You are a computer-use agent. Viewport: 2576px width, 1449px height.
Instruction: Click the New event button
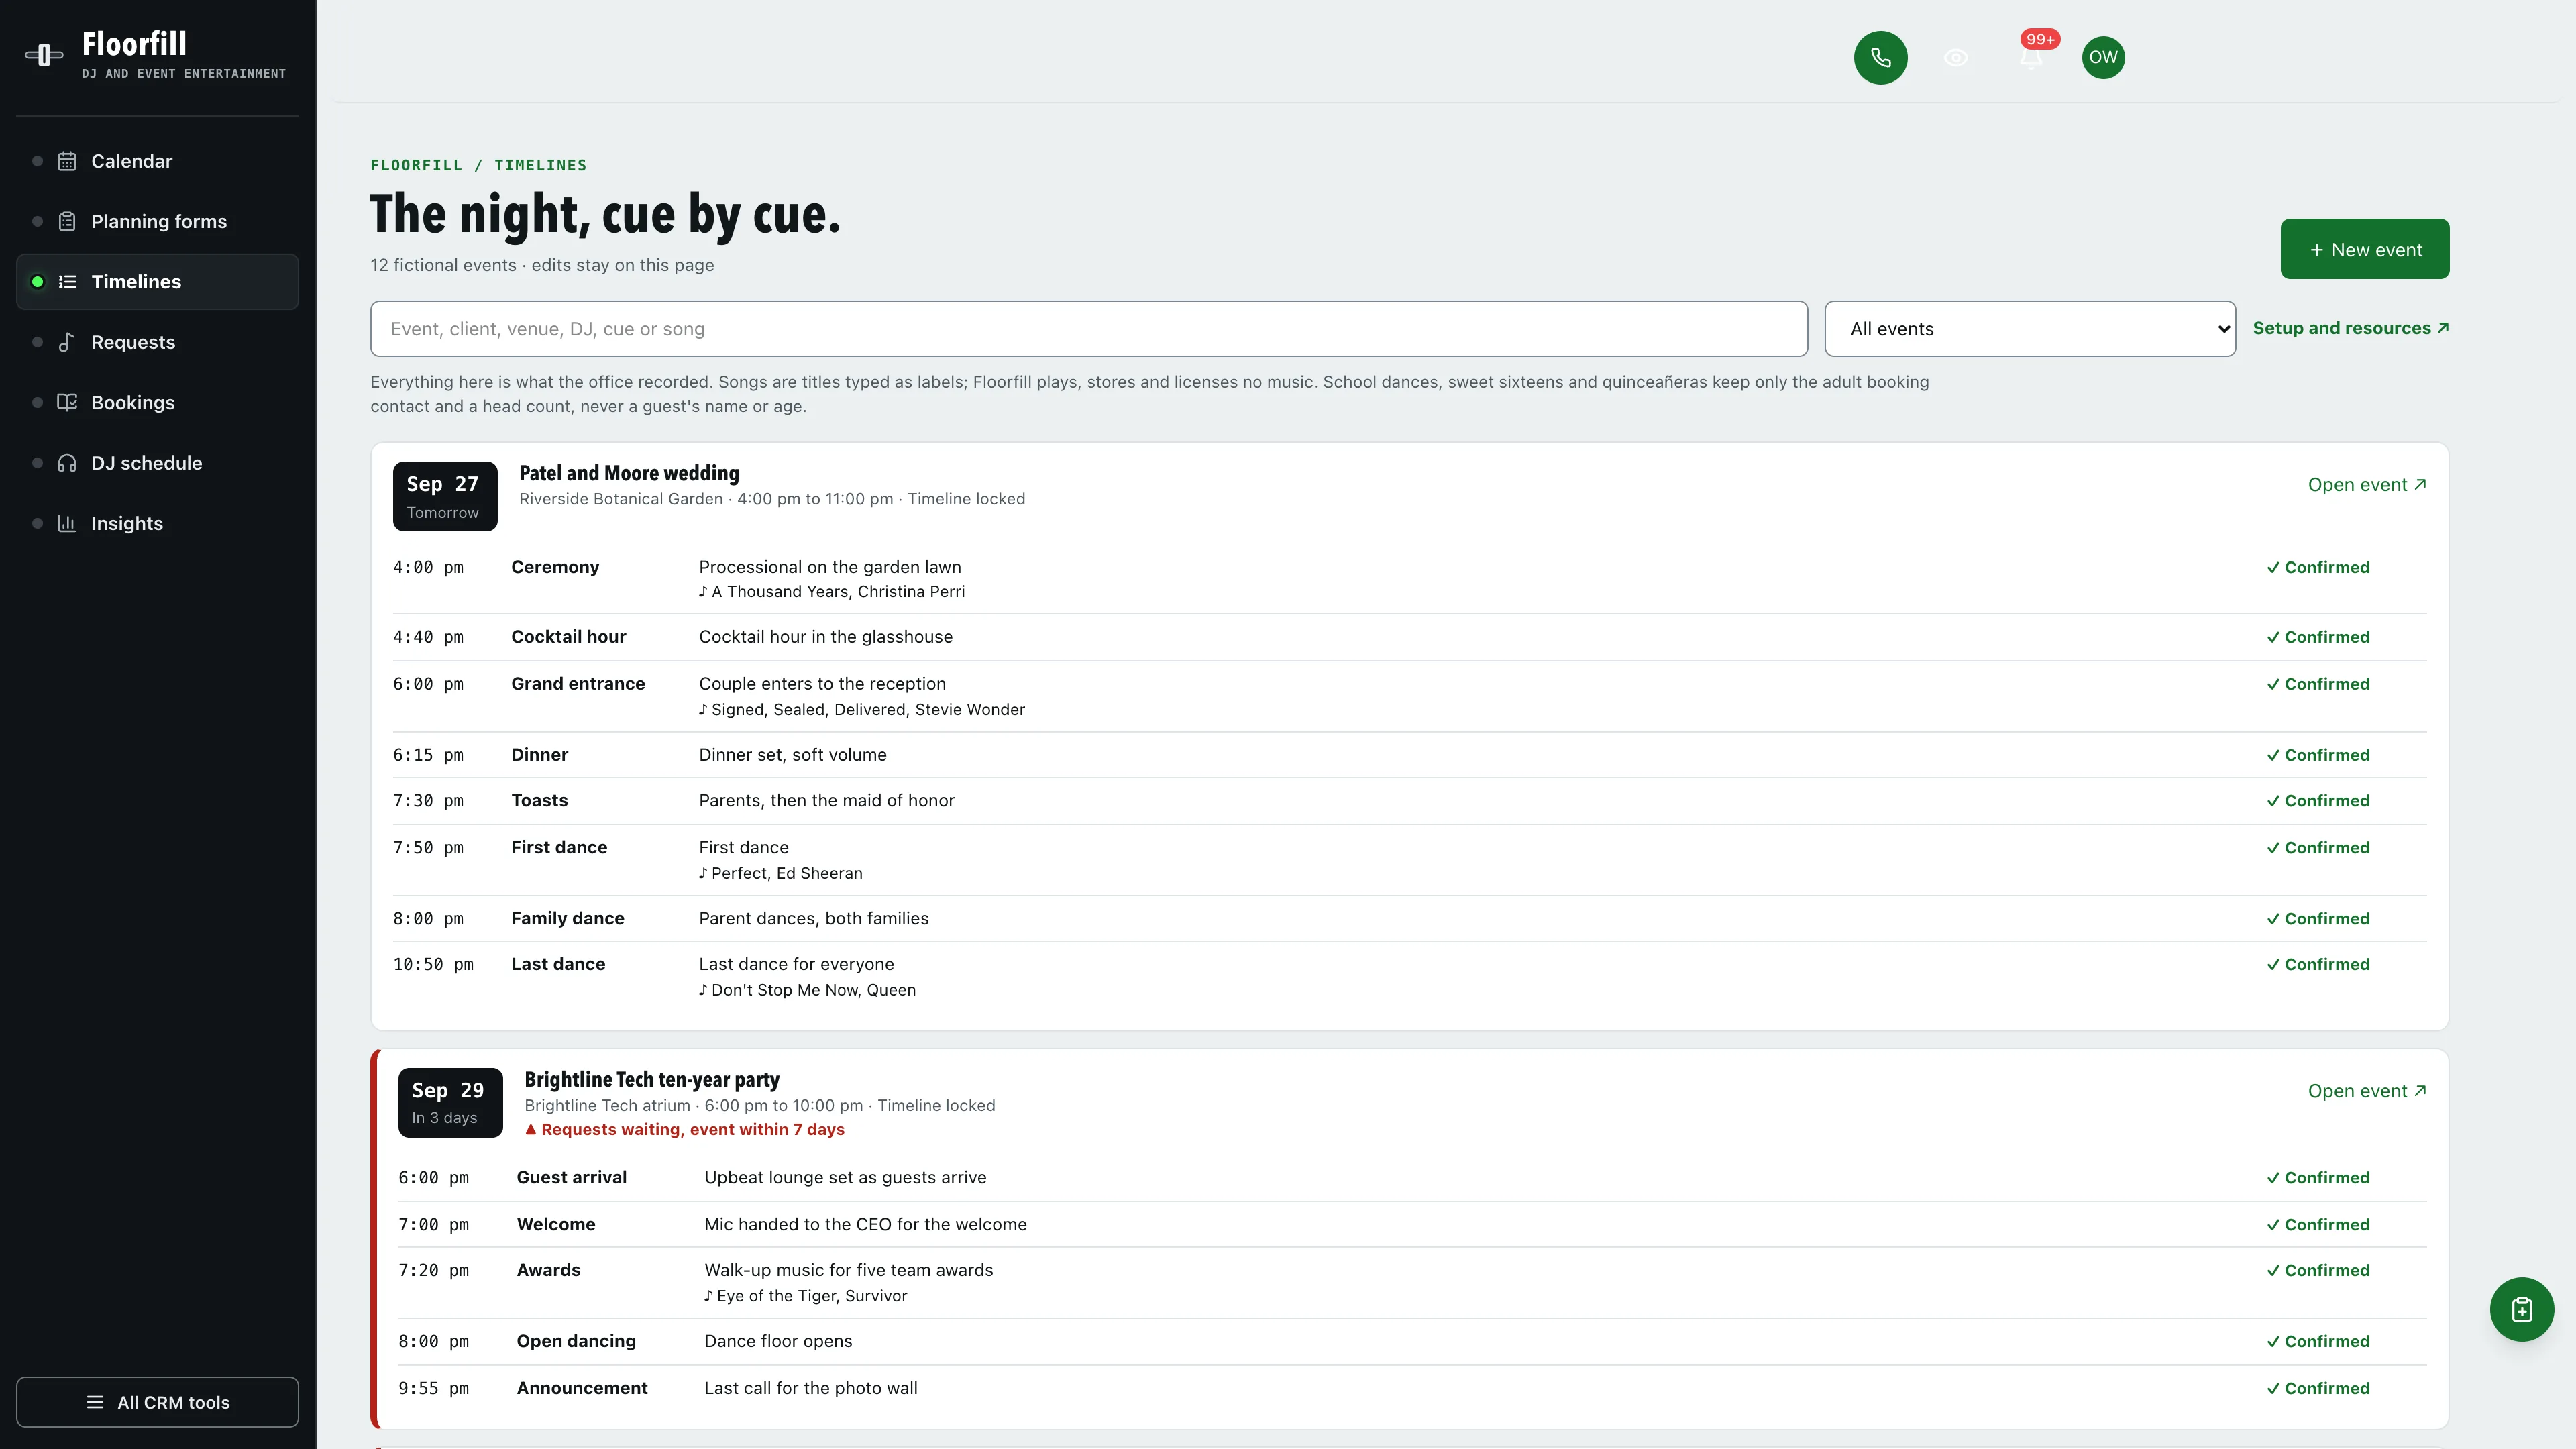2365,249
